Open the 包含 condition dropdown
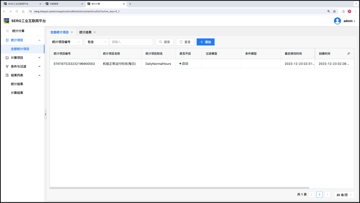The image size is (360, 203). [97, 42]
